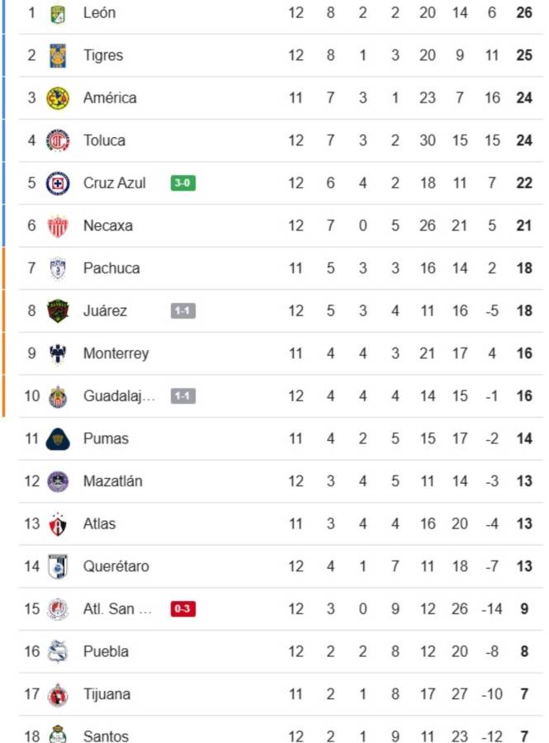Click the León club crest icon
549x743 pixels.
(x=58, y=13)
